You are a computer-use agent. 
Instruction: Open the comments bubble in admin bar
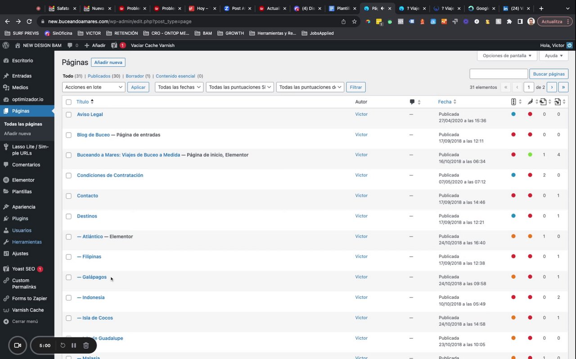70,45
